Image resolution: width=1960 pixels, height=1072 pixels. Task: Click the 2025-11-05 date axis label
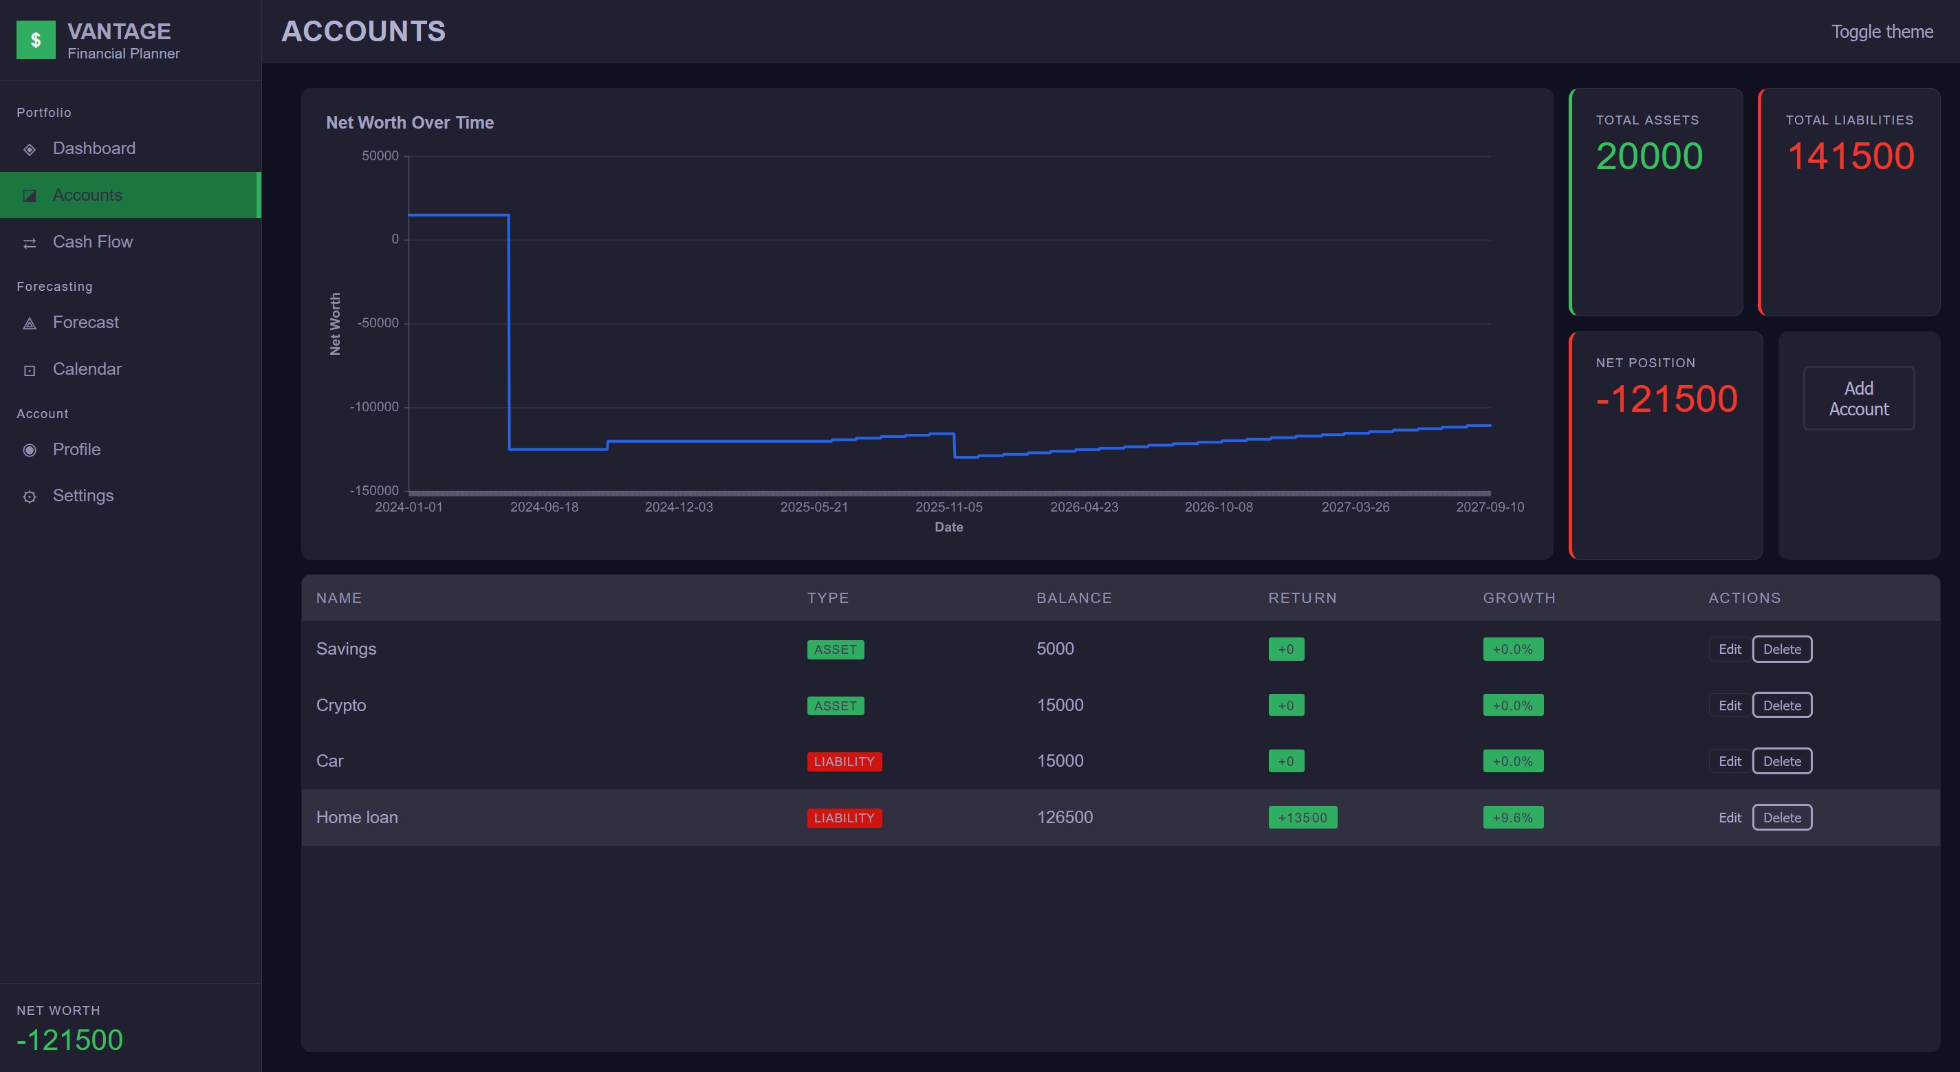click(x=949, y=507)
